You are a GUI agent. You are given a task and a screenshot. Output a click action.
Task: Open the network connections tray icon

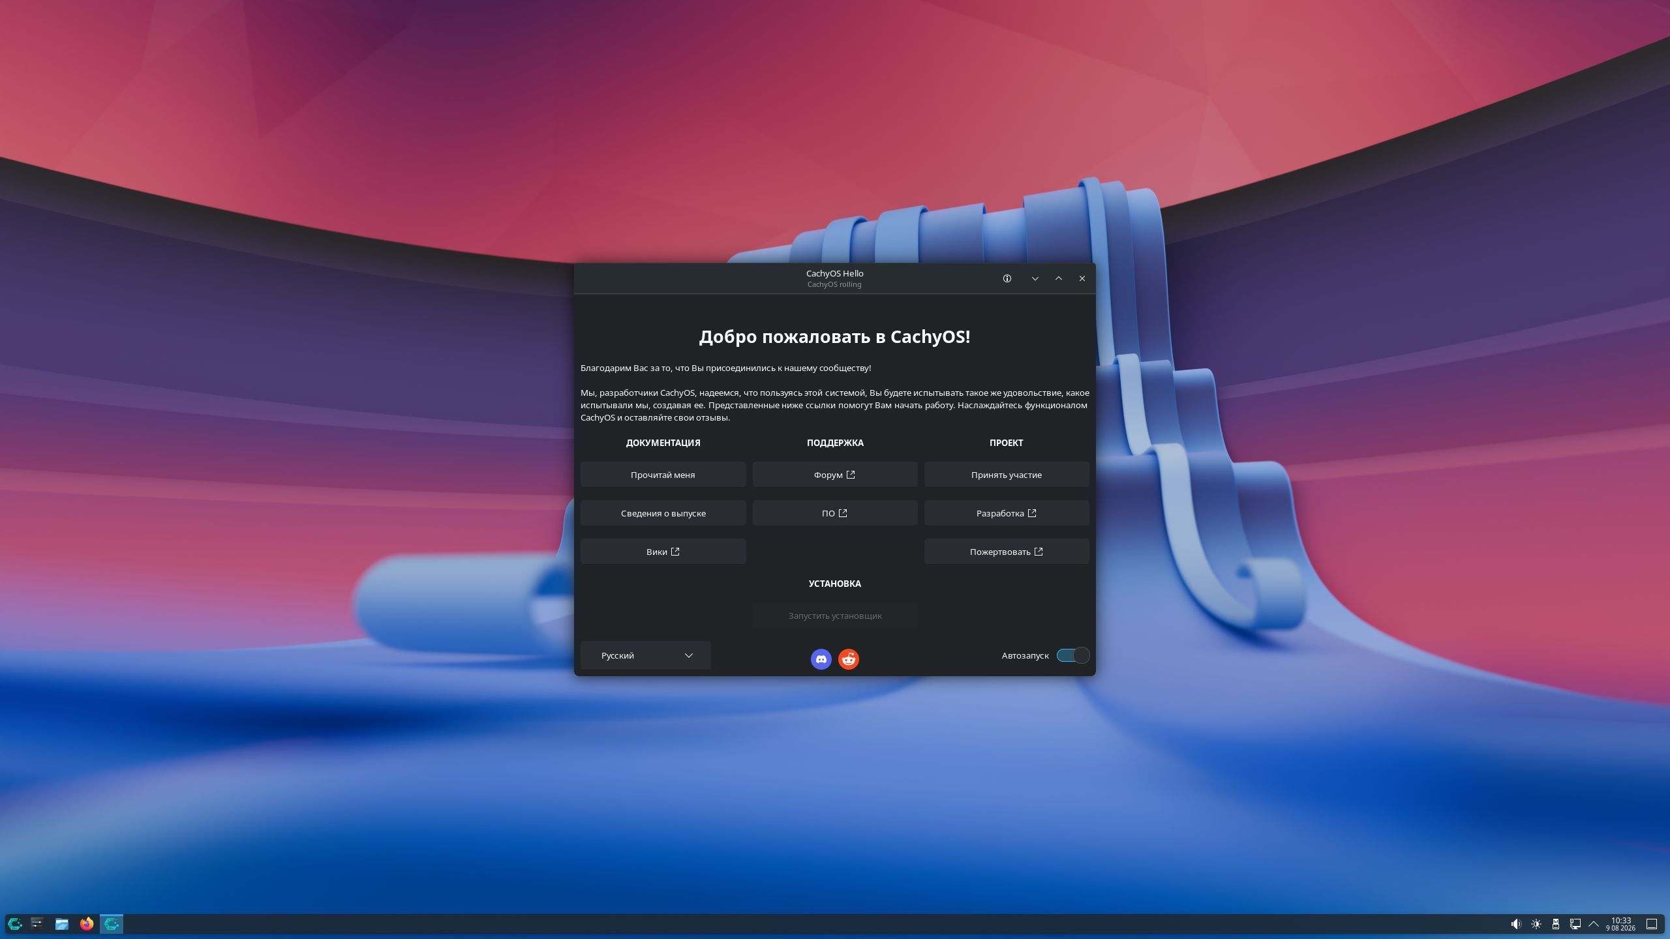pos(1575,924)
